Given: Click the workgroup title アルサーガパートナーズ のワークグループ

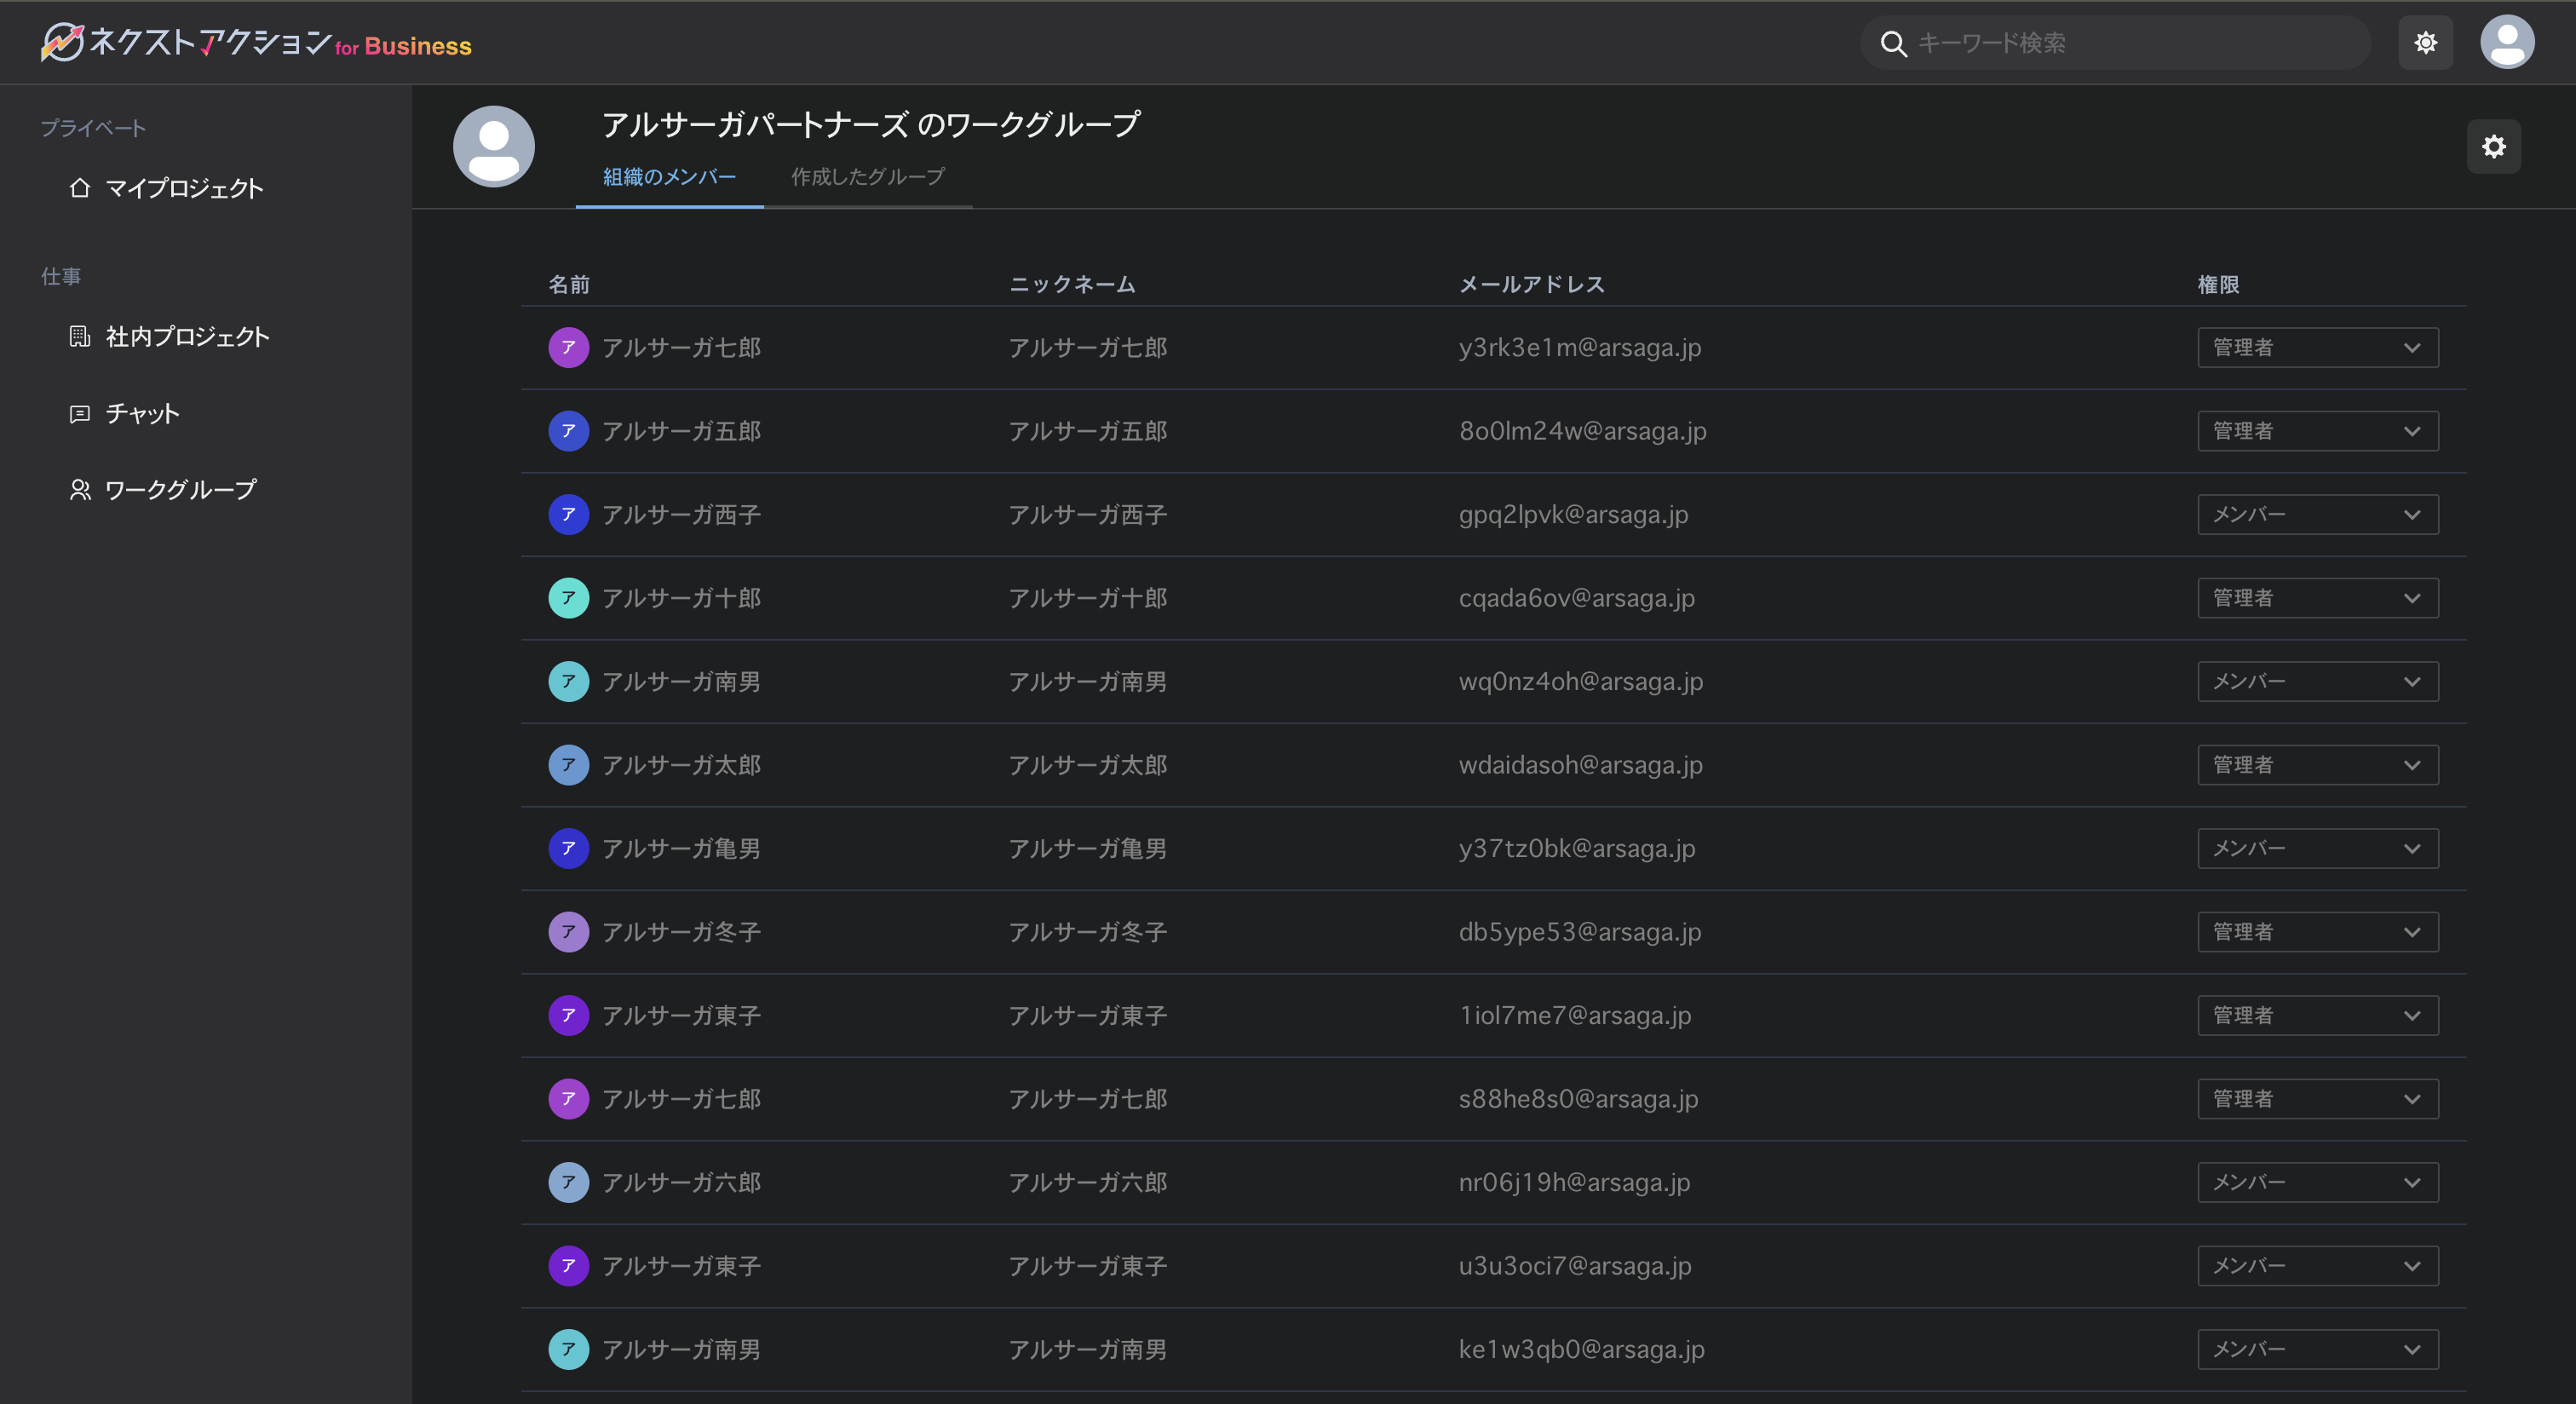Looking at the screenshot, I should (871, 124).
